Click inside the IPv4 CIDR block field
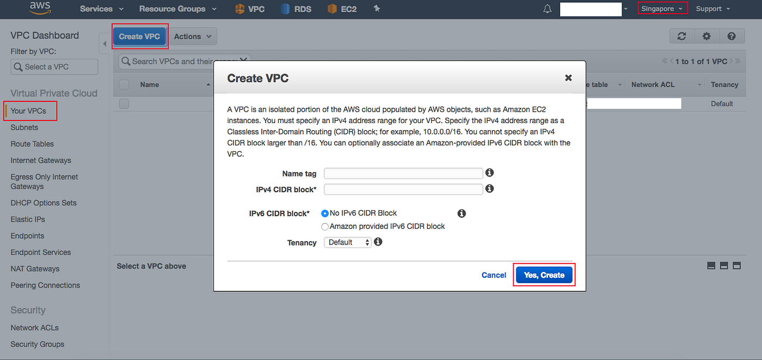The width and height of the screenshot is (762, 360). [x=403, y=188]
